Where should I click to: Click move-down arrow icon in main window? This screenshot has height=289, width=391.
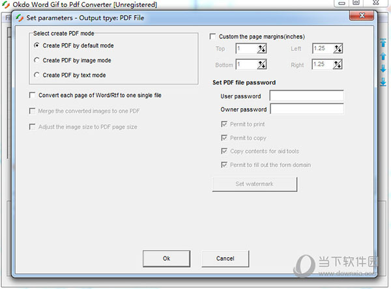[x=383, y=68]
